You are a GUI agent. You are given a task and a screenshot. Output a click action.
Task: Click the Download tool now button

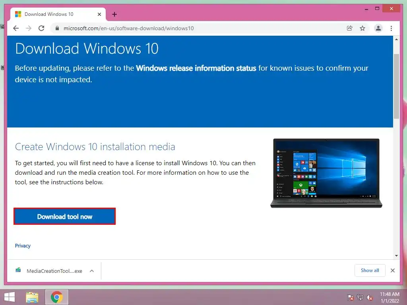(x=65, y=216)
